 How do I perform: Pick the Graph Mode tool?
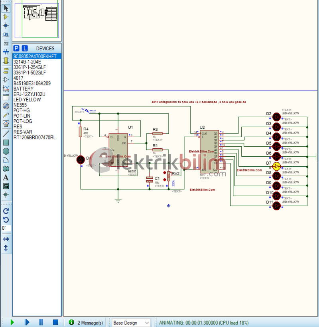(x=5, y=87)
